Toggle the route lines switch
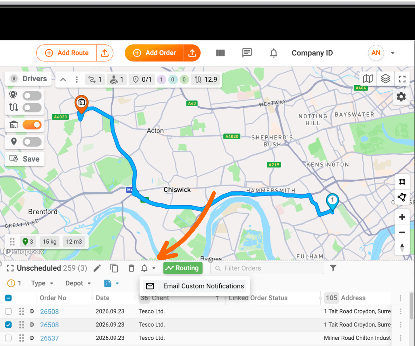 click(32, 108)
